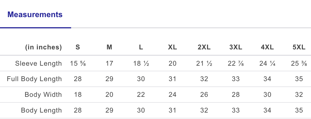Click the 24 ¼ sleeve length cell
Viewport: 311px width, 119px height.
pyautogui.click(x=267, y=63)
